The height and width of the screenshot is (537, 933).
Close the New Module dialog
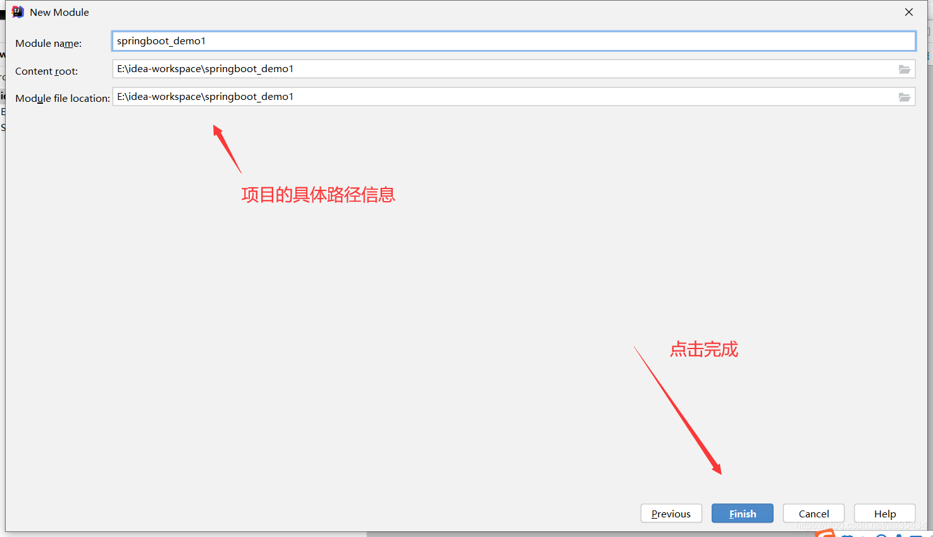[x=909, y=12]
